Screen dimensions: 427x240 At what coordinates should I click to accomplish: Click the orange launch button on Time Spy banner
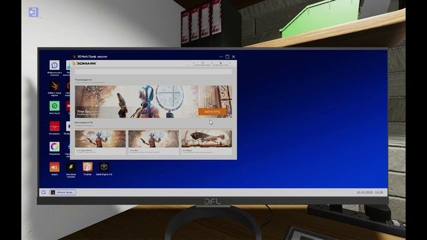coord(212,111)
